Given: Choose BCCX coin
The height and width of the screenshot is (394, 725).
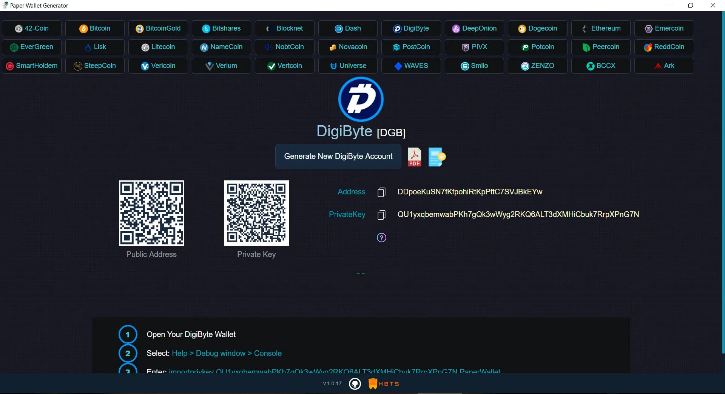Looking at the screenshot, I should tap(601, 66).
